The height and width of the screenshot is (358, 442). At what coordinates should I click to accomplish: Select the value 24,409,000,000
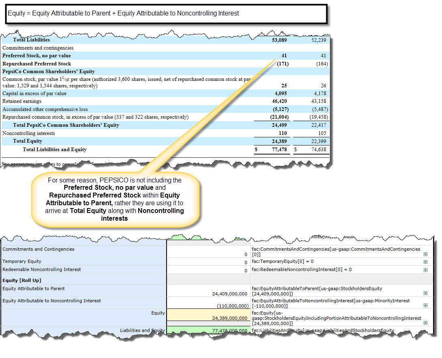(x=230, y=294)
